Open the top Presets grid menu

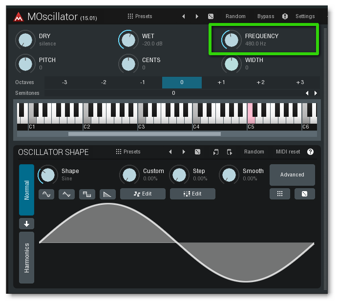tap(140, 16)
